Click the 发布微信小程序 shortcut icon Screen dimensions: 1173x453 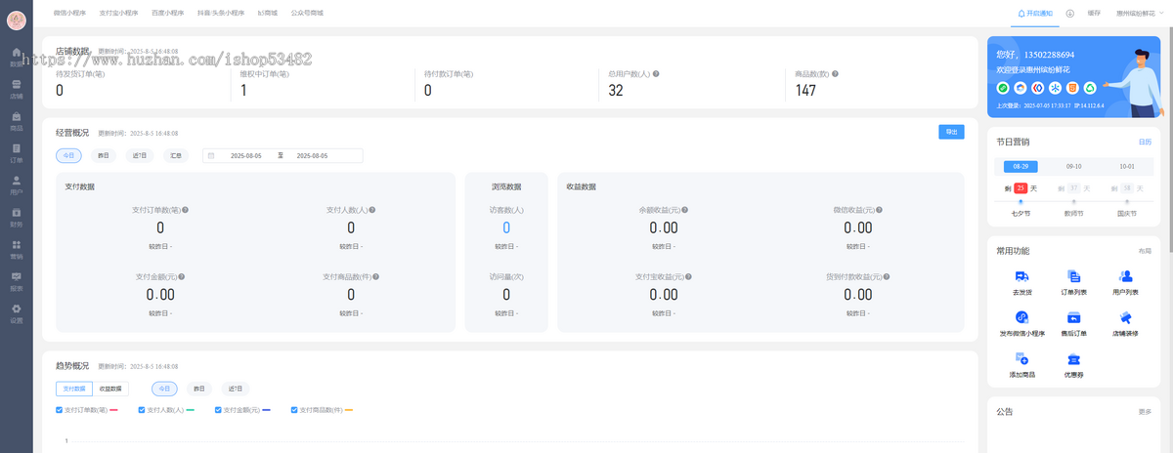[1021, 317]
